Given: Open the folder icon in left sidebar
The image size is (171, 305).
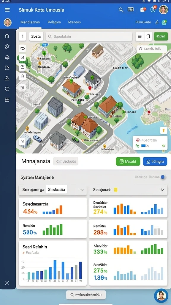Looking at the screenshot, I should [x=7, y=68].
